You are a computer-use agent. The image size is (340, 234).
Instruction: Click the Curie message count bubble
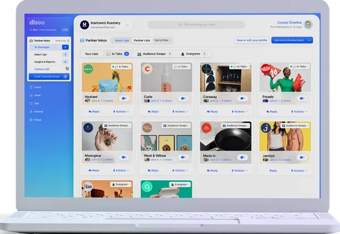183,99
